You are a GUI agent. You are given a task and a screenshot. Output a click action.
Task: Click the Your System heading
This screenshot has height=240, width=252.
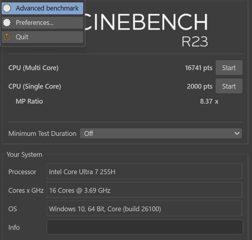(x=24, y=155)
